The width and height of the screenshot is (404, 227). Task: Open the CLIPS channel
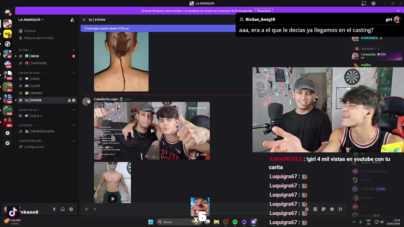point(47,86)
